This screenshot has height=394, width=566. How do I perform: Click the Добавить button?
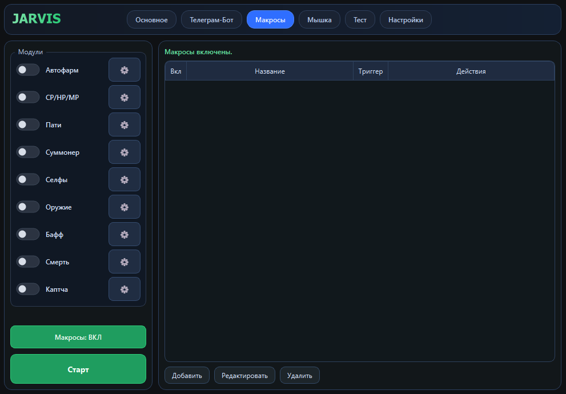point(187,376)
